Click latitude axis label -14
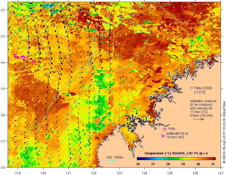Image resolution: width=226 pixels, height=175 pixels. point(3,63)
